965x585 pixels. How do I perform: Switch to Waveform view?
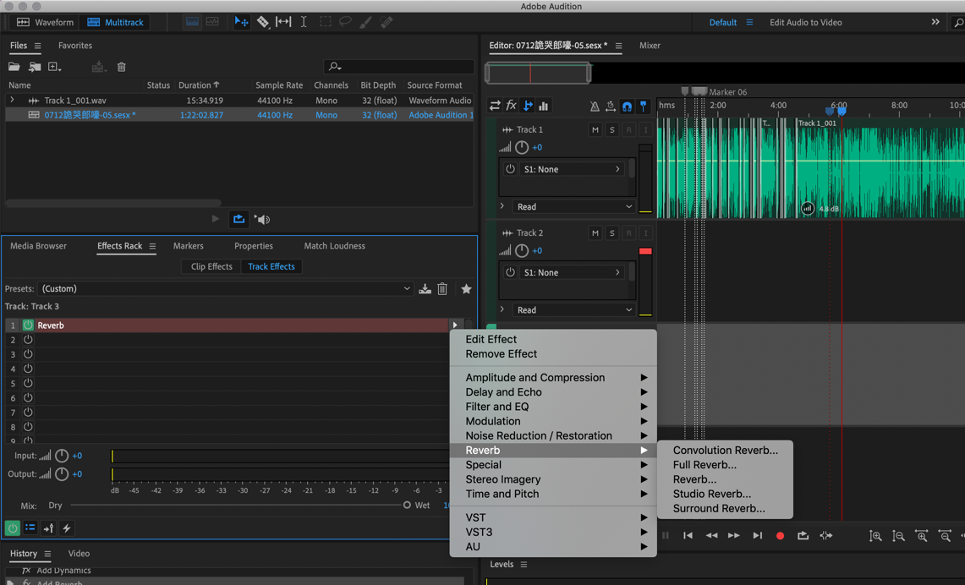tap(45, 22)
